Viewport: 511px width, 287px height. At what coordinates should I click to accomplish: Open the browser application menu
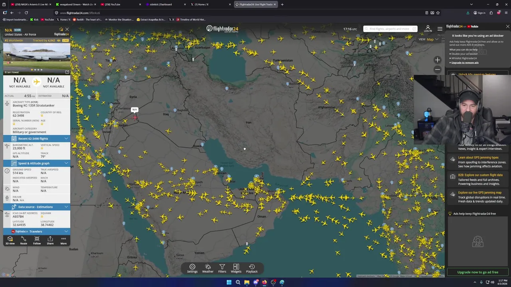[x=506, y=13]
